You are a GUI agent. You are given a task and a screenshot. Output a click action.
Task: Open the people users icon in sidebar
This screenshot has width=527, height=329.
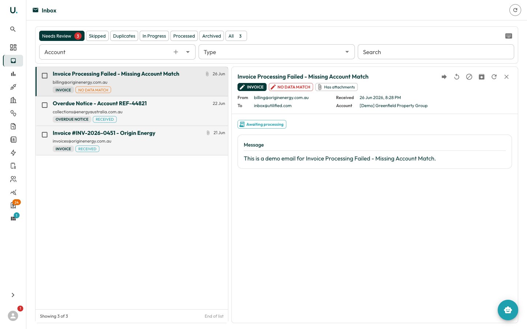[x=13, y=179]
